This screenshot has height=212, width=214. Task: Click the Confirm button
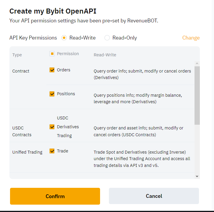55,196
